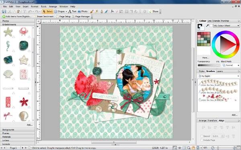Go to the next page arrow
The image size is (241, 150).
22,148
